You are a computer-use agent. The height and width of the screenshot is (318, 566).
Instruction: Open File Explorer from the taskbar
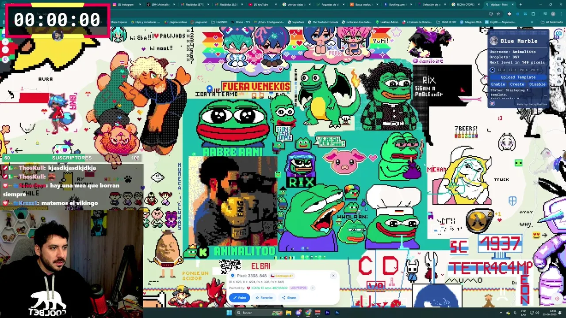(x=288, y=313)
